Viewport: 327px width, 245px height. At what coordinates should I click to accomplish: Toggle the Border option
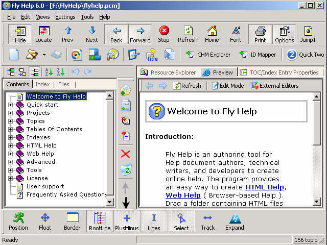(x=72, y=221)
